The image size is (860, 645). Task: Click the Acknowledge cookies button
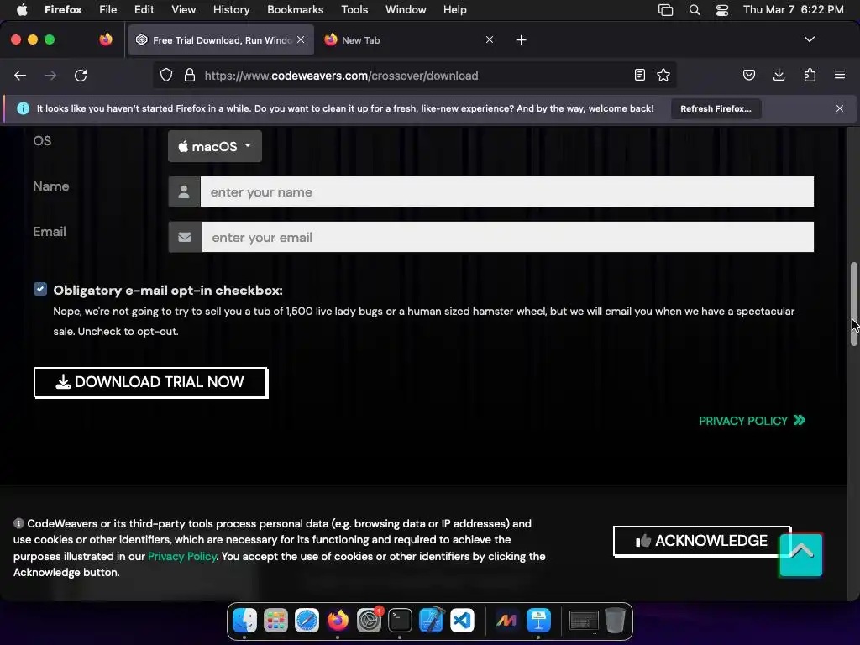[x=702, y=541]
